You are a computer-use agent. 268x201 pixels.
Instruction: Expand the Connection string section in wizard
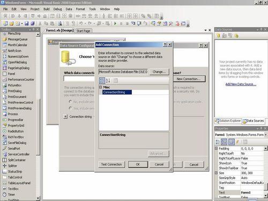65,116
